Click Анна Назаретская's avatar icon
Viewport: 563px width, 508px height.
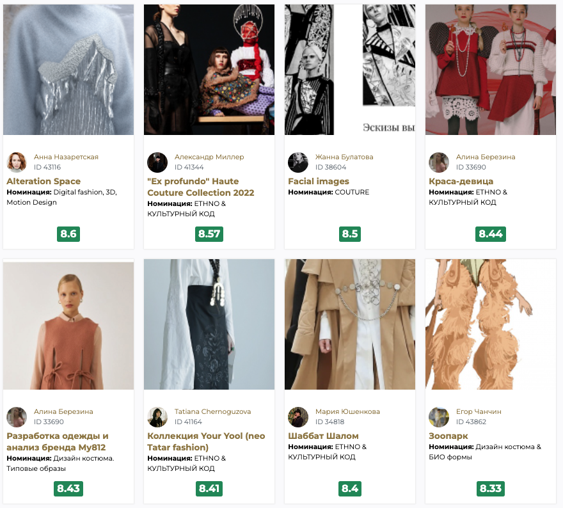tap(17, 163)
